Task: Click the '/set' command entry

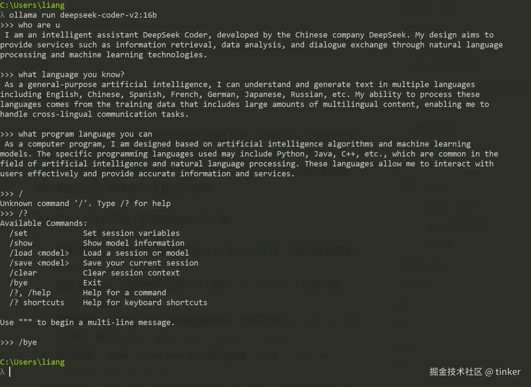Action: click(18, 233)
